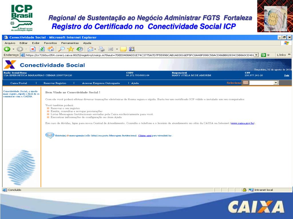The height and width of the screenshot is (219, 293).
Task: Open Caixa Postal navigation item
Action: click(x=19, y=83)
